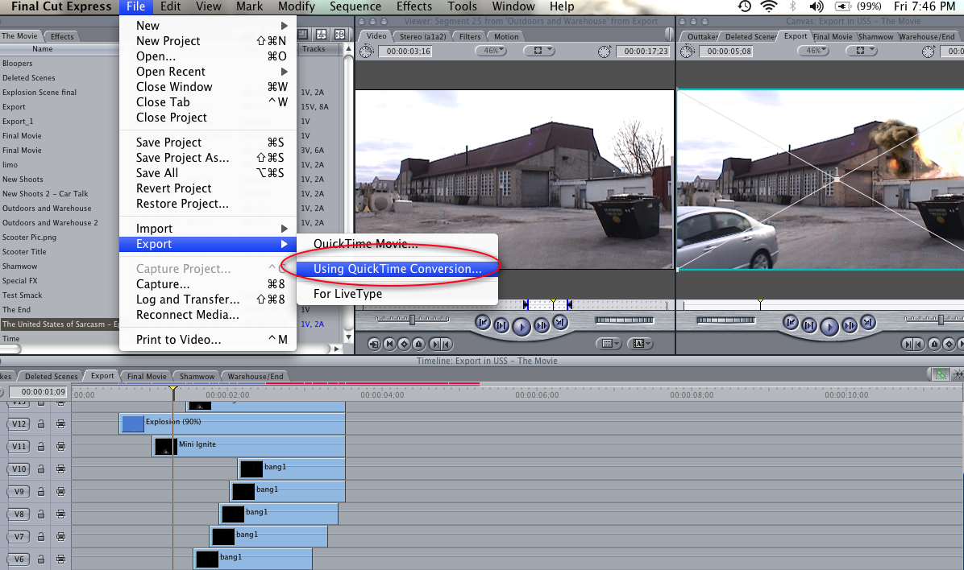Open Canvas view mode pop-up
Screen dimensions: 964x570
click(862, 51)
